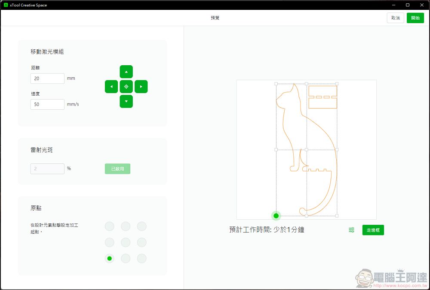Select top-left origin point
Image resolution: width=430 pixels, height=290 pixels.
(x=110, y=227)
